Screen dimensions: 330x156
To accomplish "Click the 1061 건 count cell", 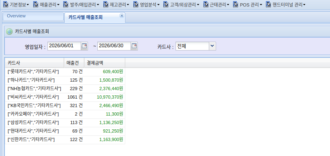I will [74, 97].
